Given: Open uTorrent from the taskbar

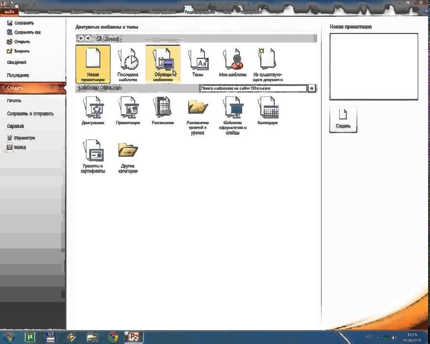Looking at the screenshot, I should (30, 337).
